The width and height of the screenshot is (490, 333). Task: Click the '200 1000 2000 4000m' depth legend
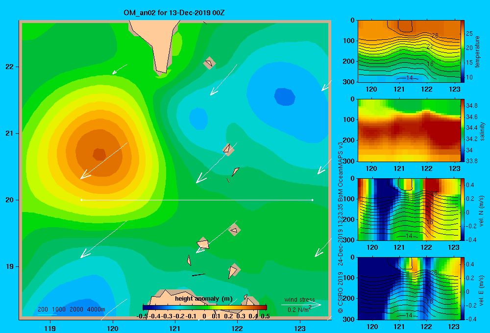pos(72,309)
